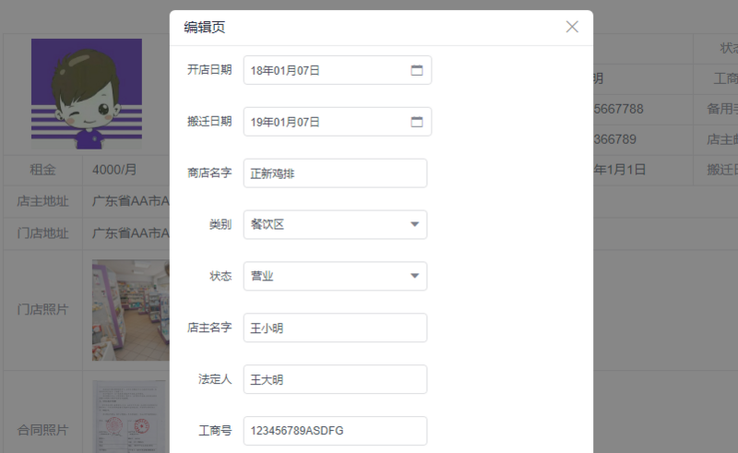Focus the 法定人 text field
738x453 pixels.
pos(335,379)
